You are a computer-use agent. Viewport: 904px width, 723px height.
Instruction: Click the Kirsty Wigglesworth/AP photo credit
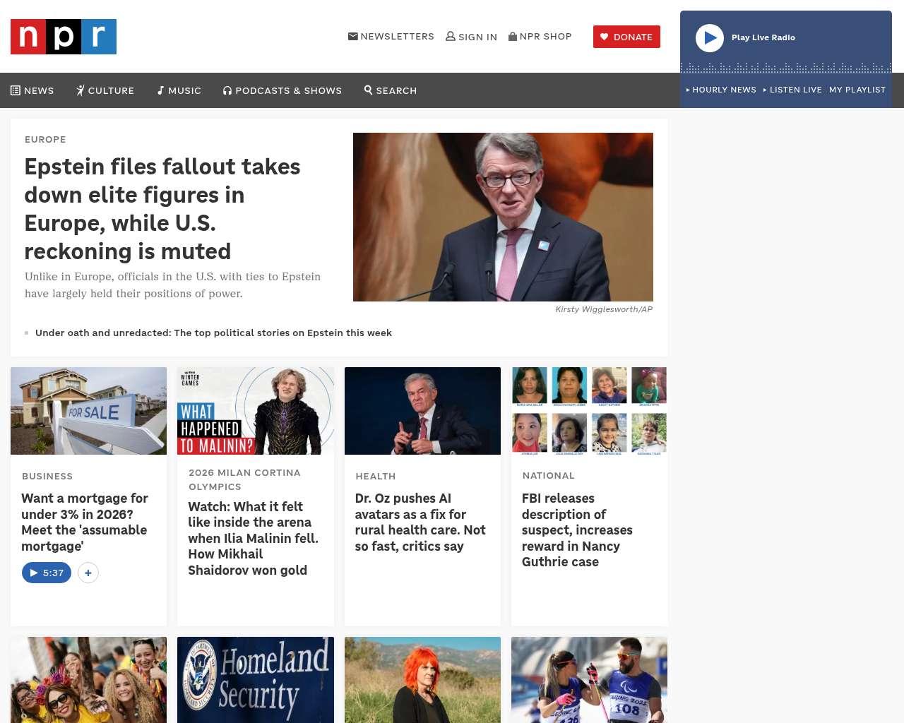[x=604, y=309]
